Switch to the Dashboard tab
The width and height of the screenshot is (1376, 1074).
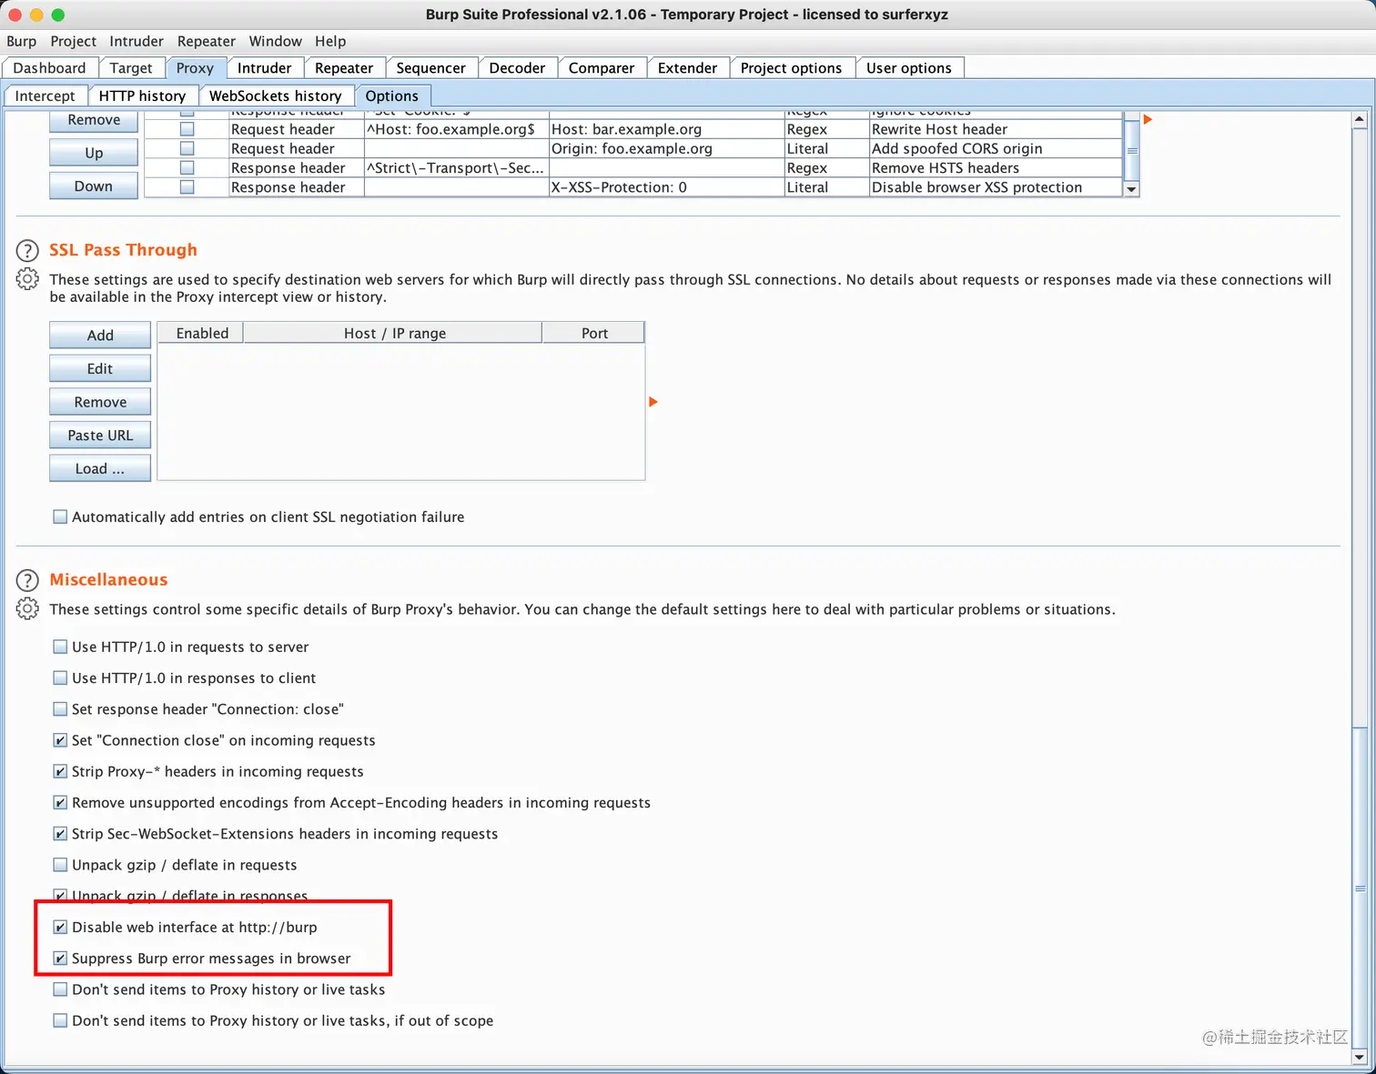point(49,68)
